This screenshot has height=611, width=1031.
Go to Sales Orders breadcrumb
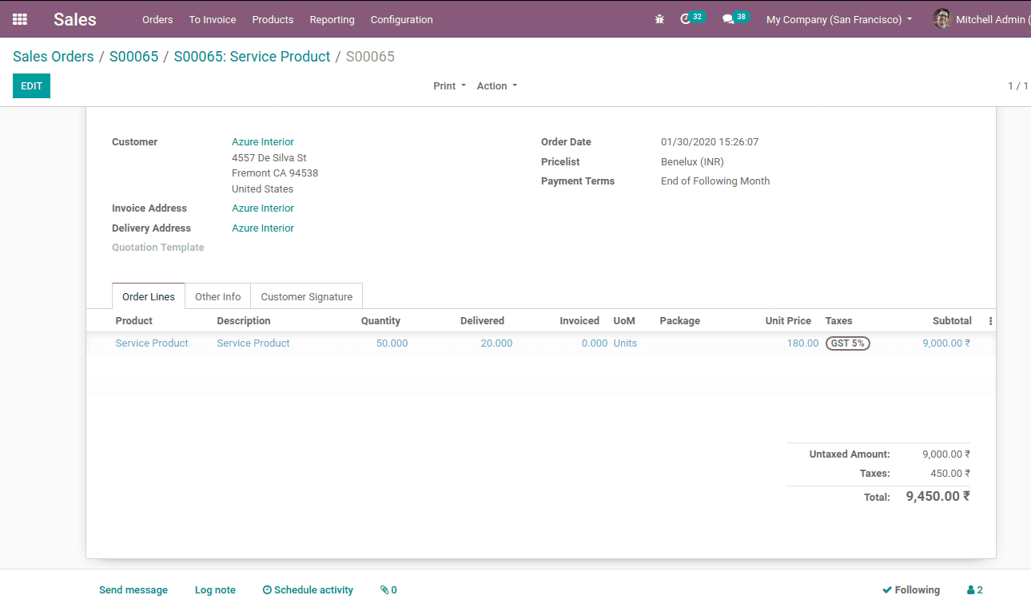(53, 57)
